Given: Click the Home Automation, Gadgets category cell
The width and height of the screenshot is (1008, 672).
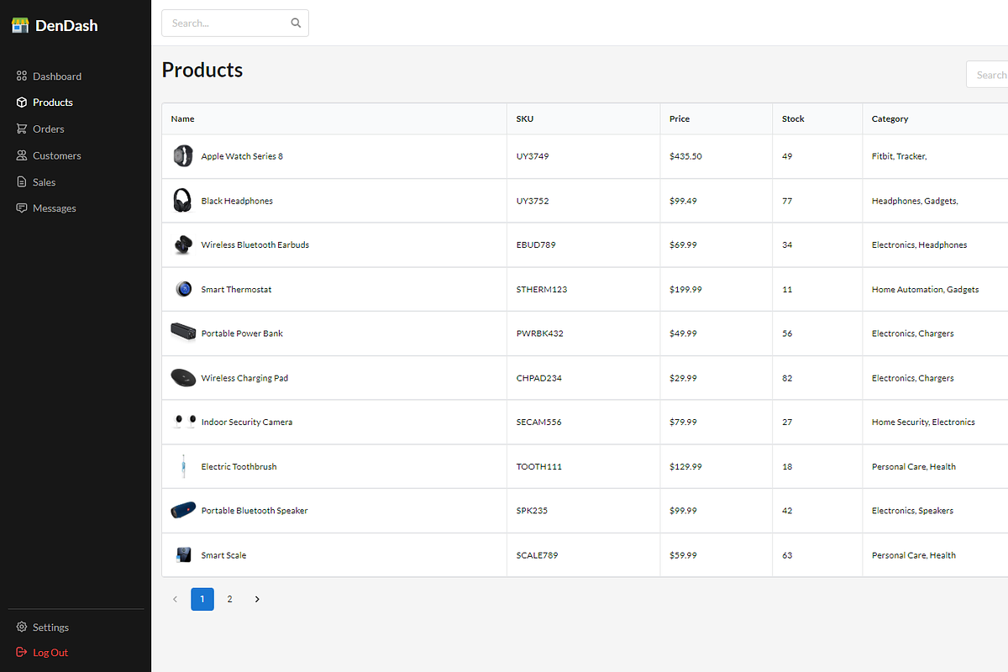Looking at the screenshot, I should coord(925,290).
